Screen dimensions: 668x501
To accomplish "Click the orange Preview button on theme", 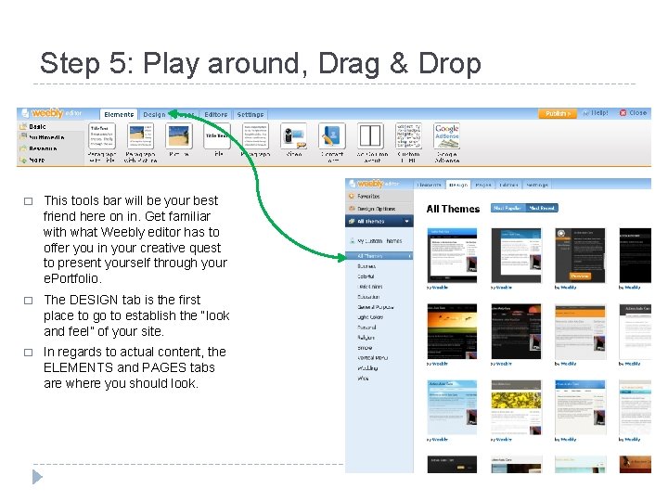I will tap(580, 276).
